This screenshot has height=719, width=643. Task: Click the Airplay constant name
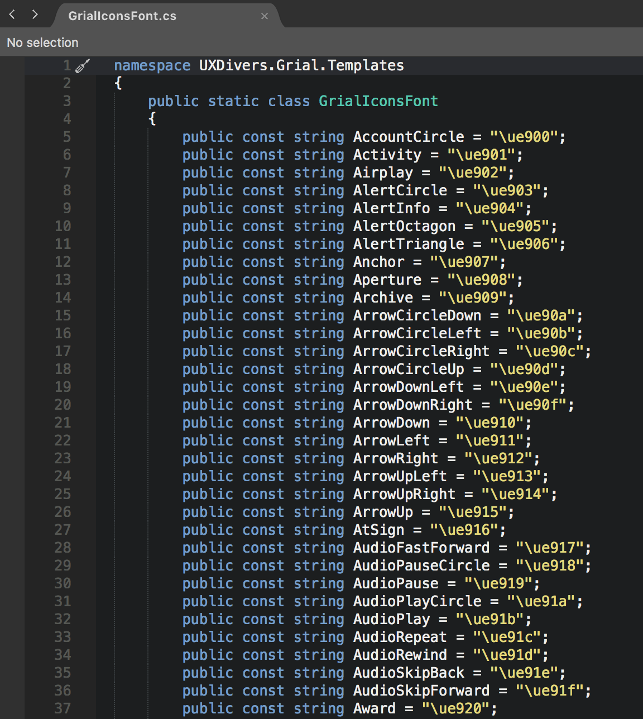(x=383, y=172)
